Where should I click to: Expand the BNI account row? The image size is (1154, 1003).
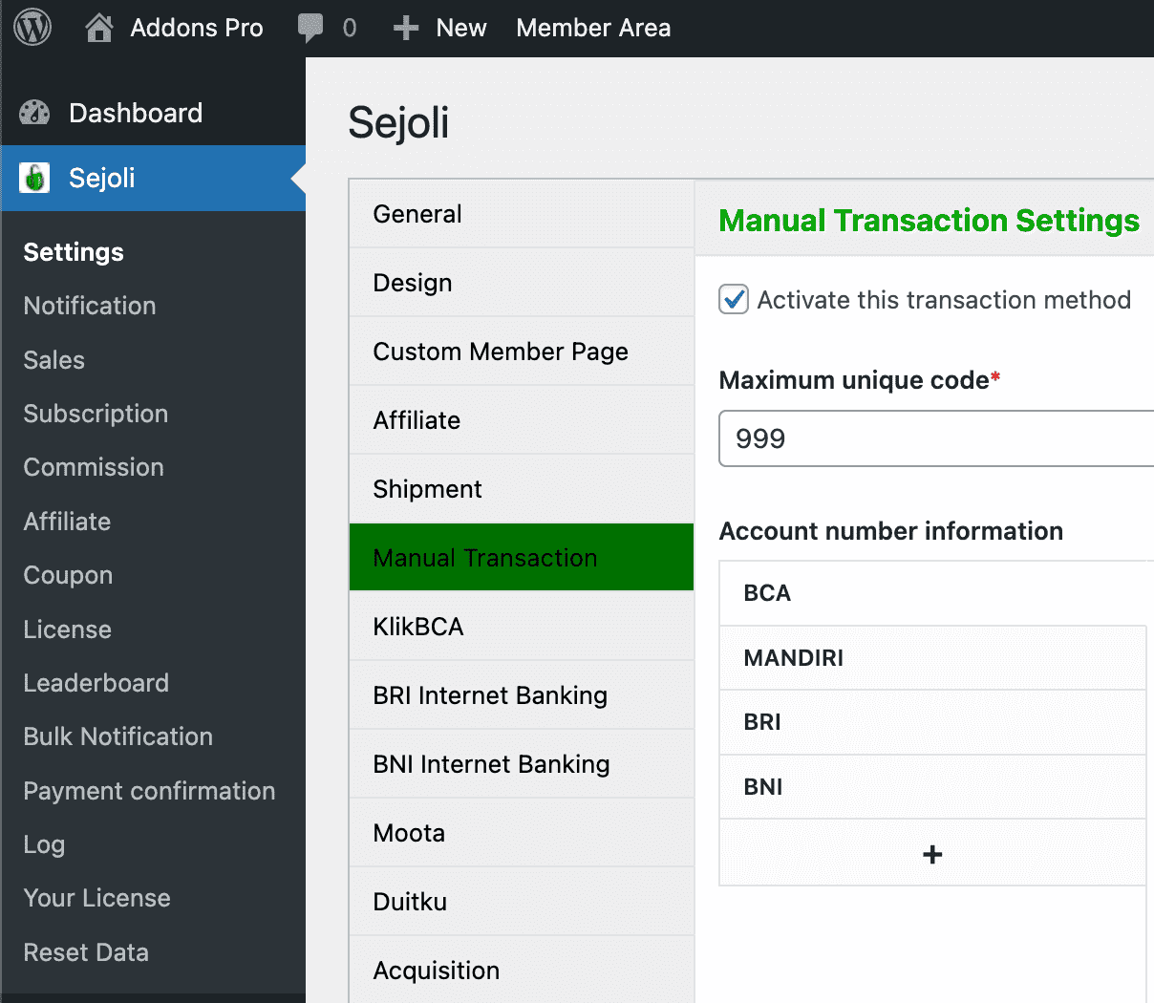click(932, 787)
